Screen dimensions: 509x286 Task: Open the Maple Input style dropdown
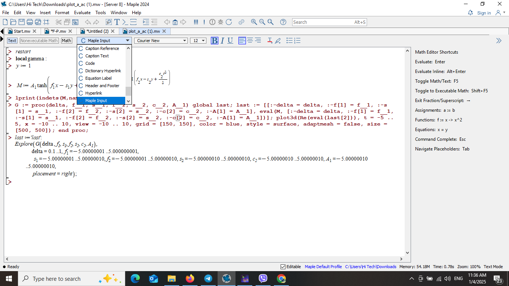coord(104,41)
